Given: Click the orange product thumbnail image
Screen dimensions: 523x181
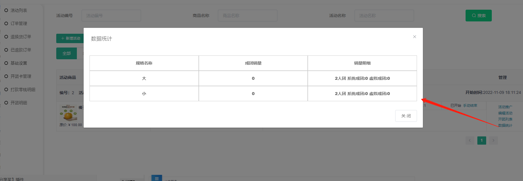Looking at the screenshot, I should point(68,113).
